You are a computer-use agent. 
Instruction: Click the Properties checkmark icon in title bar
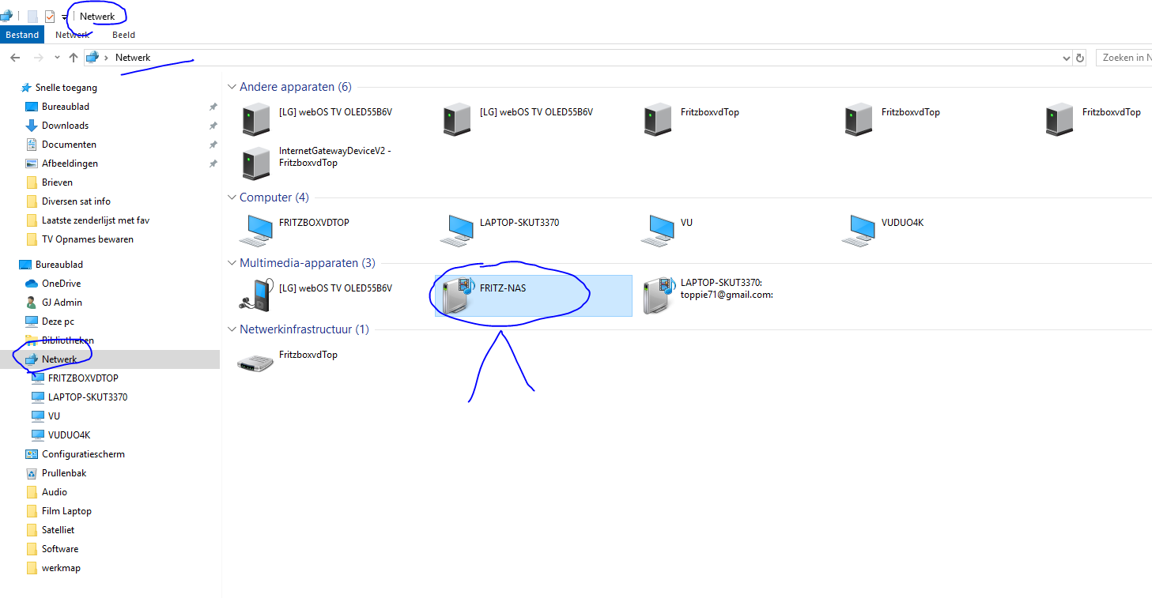[x=50, y=16]
